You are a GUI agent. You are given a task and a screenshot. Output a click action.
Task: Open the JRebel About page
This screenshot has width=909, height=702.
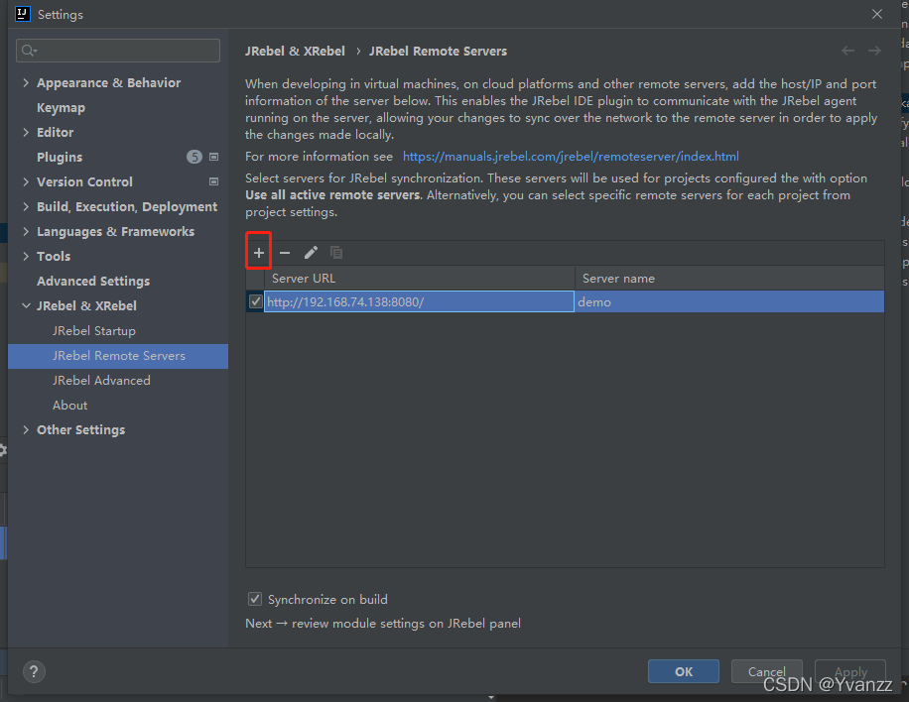coord(70,406)
